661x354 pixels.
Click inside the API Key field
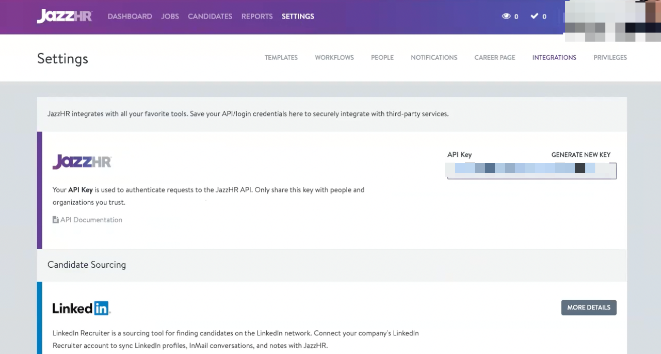(x=532, y=170)
